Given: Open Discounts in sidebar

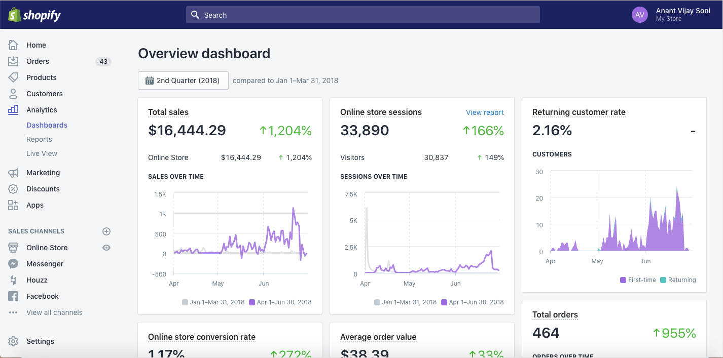Looking at the screenshot, I should (43, 189).
